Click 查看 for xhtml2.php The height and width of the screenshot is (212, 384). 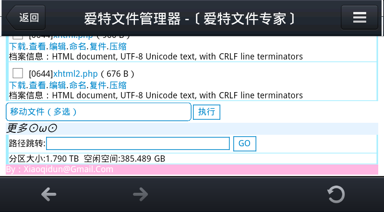37,85
